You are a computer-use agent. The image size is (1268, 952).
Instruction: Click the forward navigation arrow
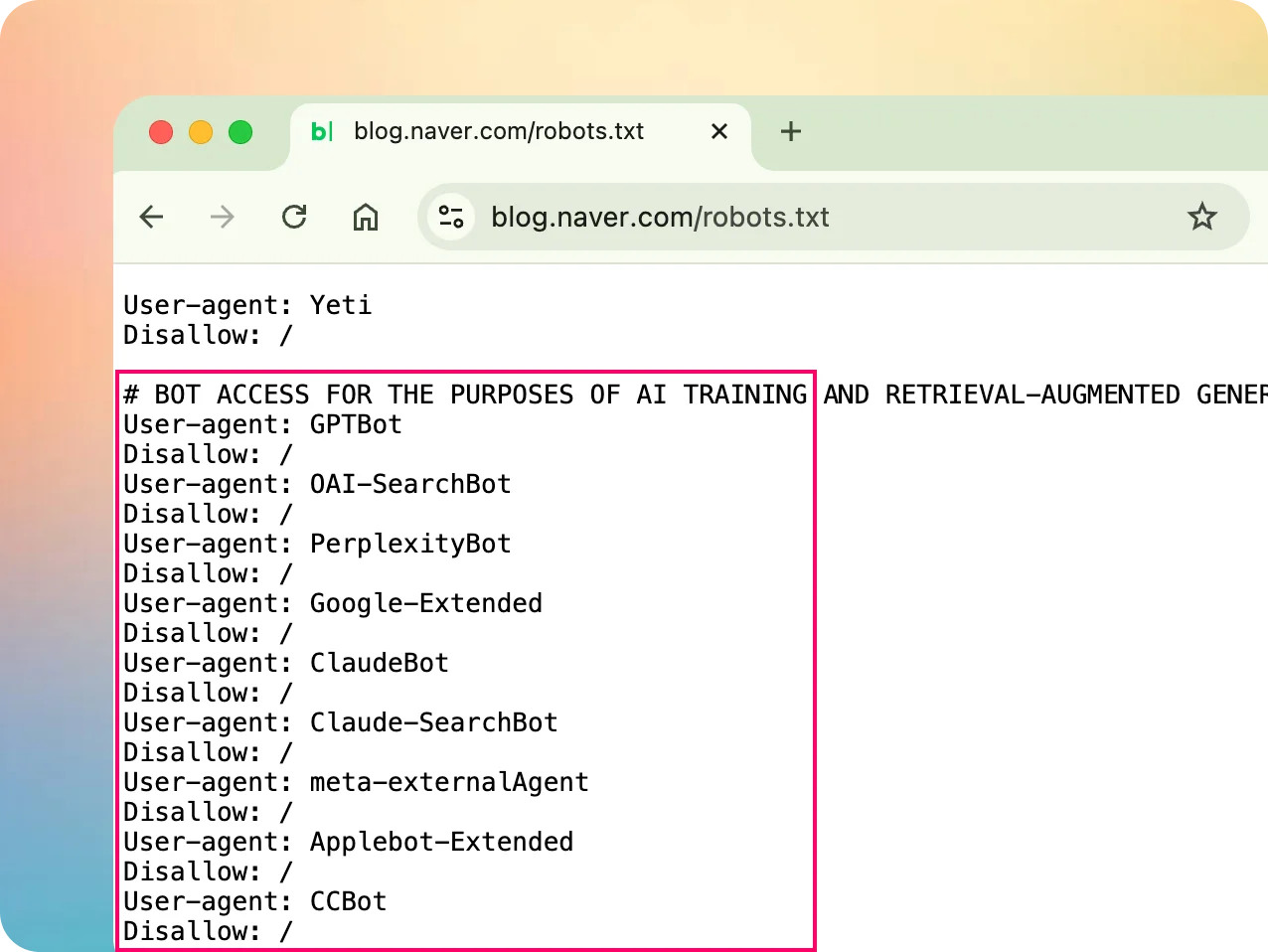[x=223, y=217]
